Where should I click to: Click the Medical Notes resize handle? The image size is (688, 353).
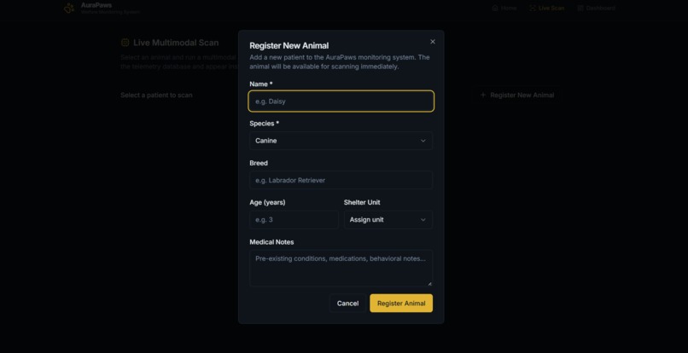click(429, 284)
